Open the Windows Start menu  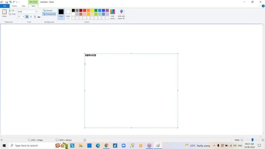(4, 145)
